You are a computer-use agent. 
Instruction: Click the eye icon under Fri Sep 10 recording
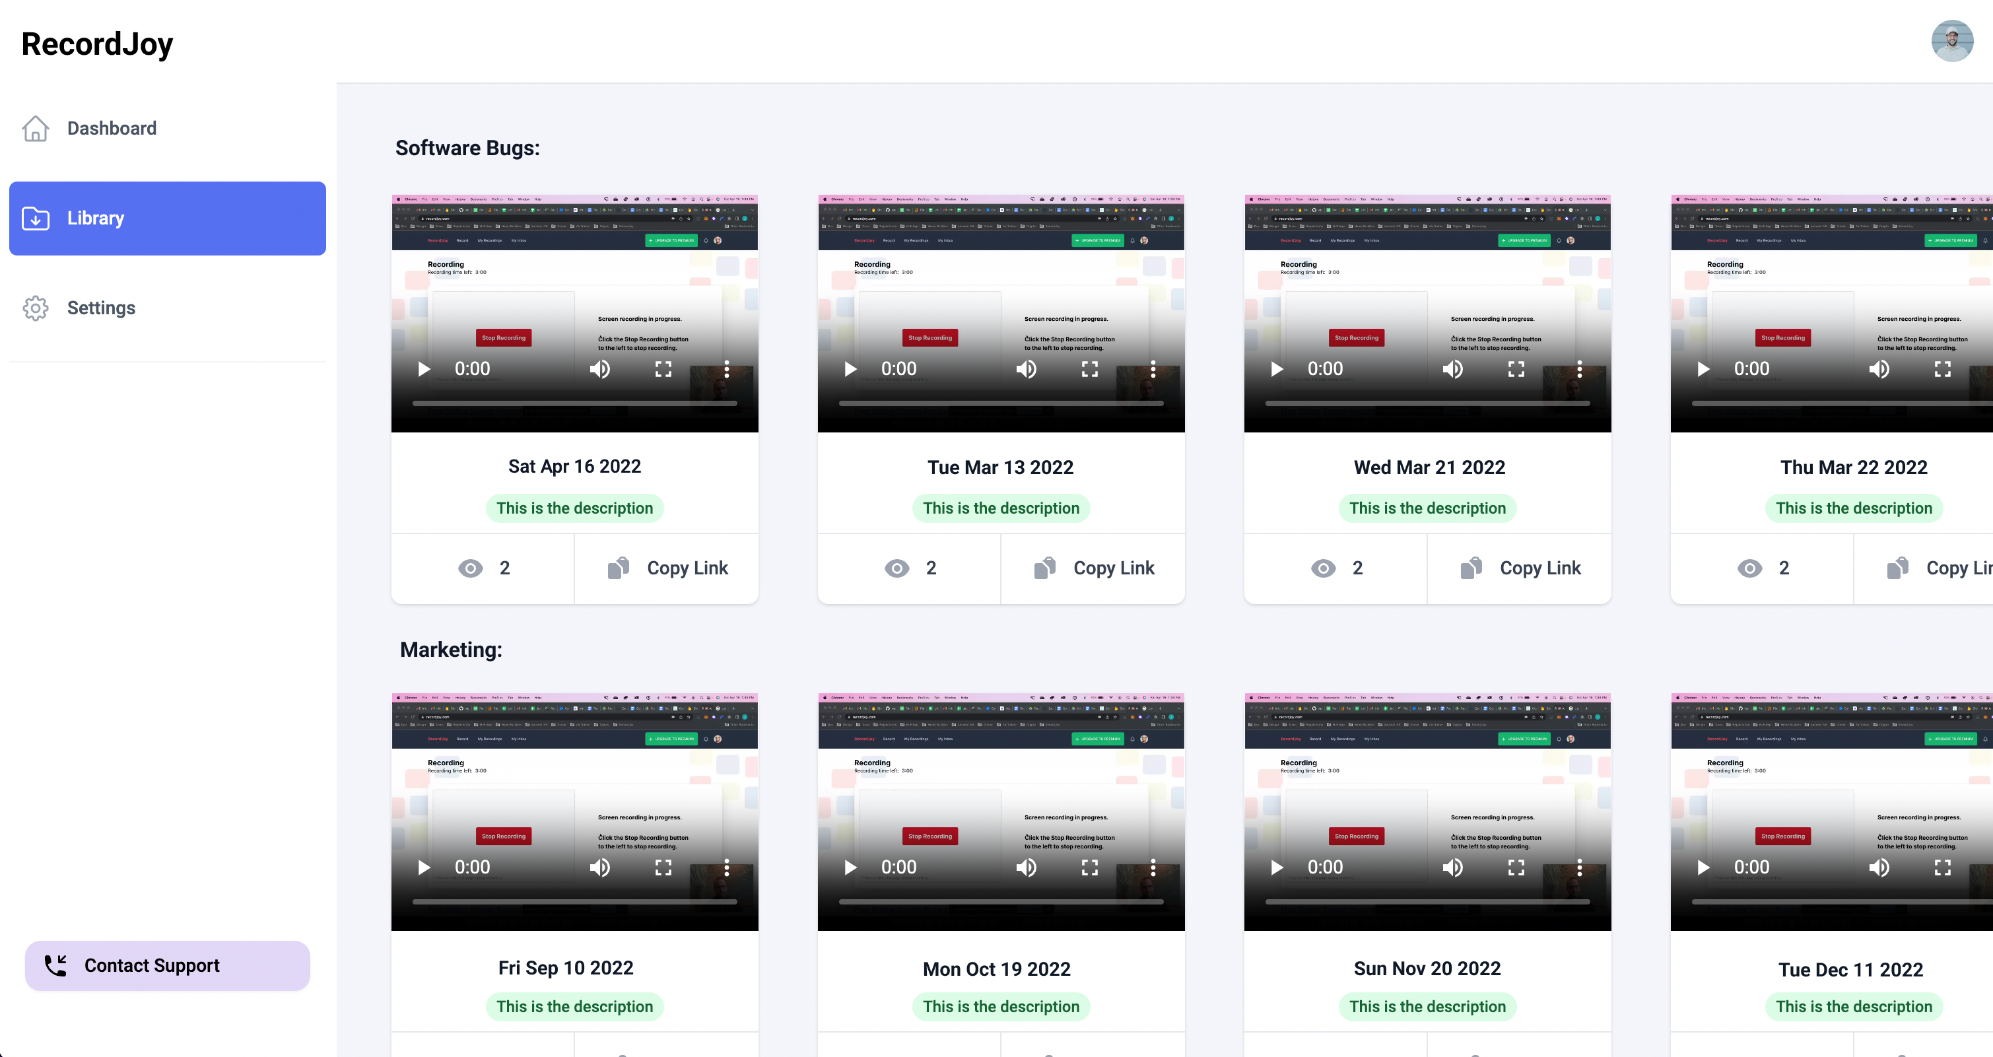472,1054
